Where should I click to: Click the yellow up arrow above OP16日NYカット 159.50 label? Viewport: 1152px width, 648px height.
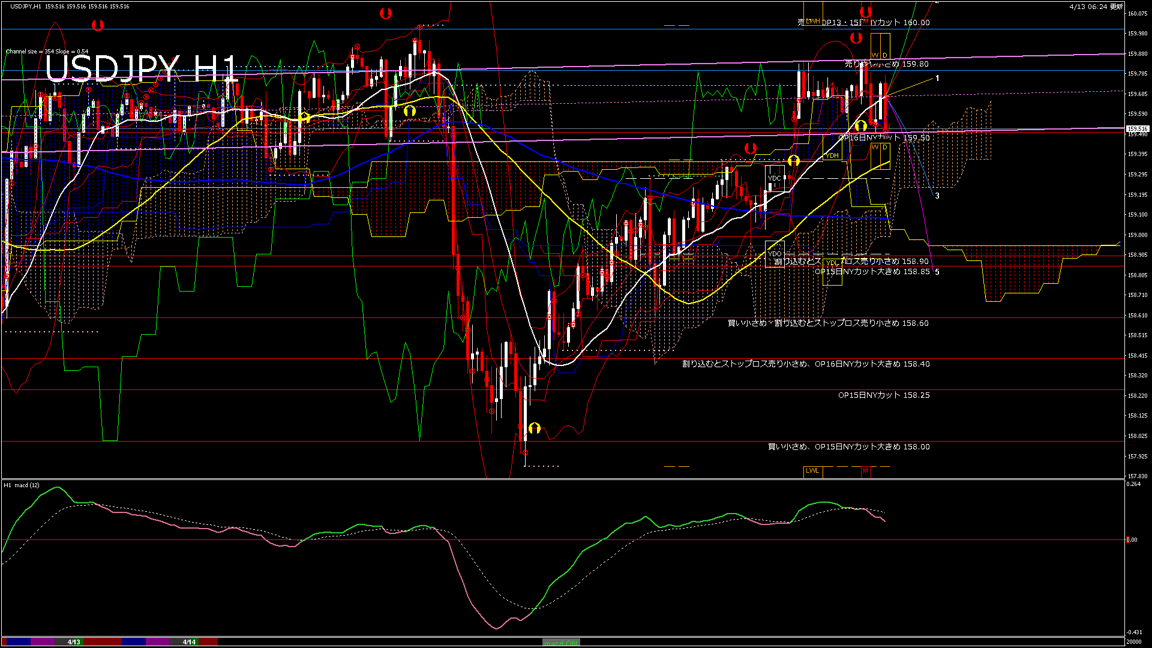pos(861,125)
